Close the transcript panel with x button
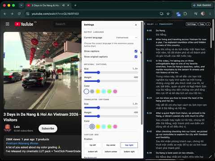The width and height of the screenshot is (215, 161). 208,24
